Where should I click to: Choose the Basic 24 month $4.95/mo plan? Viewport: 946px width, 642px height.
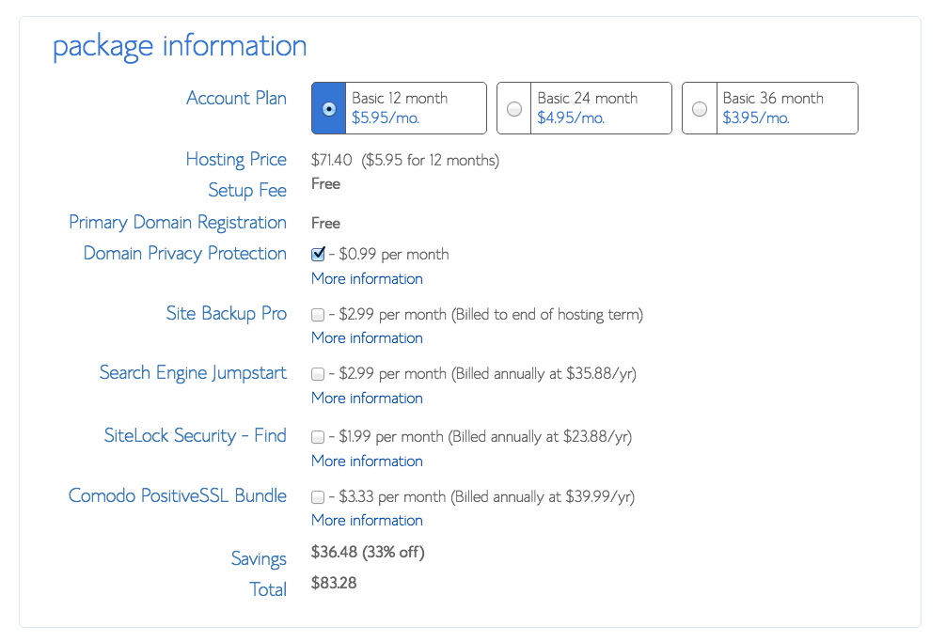tap(513, 108)
